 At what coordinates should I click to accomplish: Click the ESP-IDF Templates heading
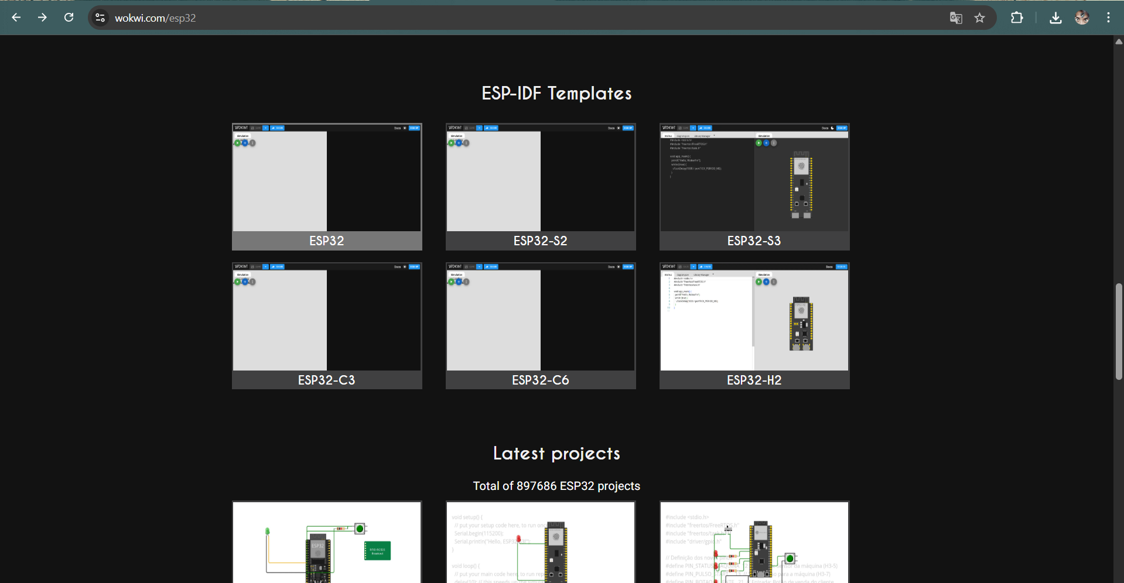tap(556, 93)
